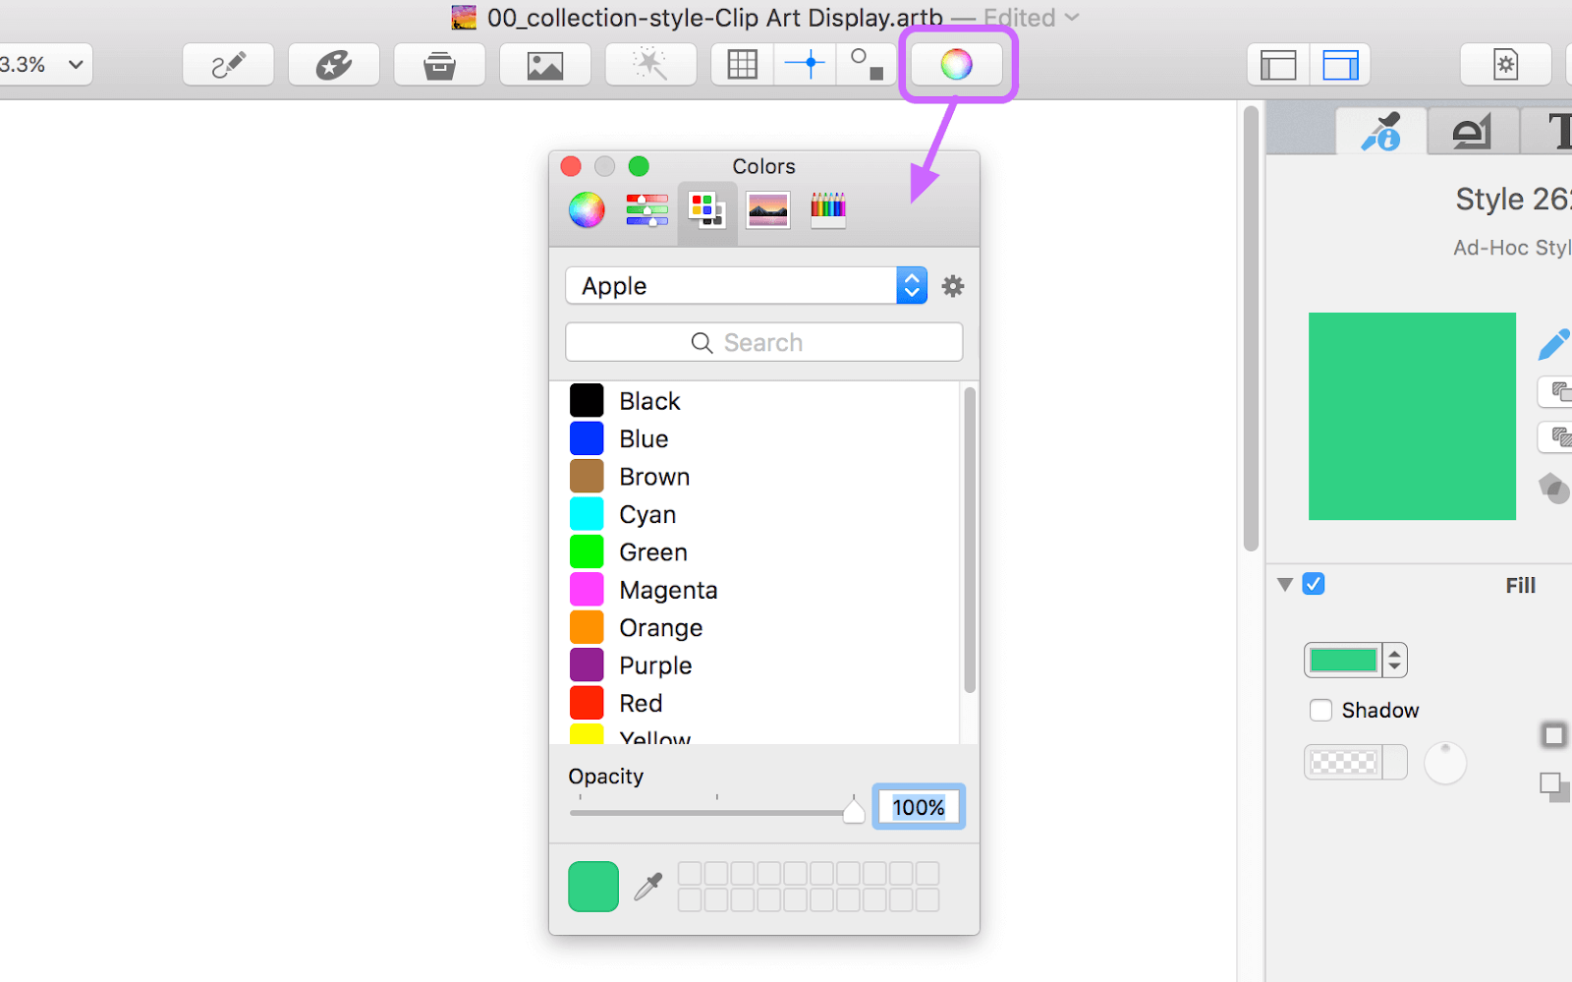The height and width of the screenshot is (982, 1572).
Task: Toggle the alignment guides crosshair button
Action: point(805,65)
